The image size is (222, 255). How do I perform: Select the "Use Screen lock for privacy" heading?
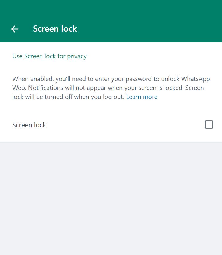pos(49,56)
